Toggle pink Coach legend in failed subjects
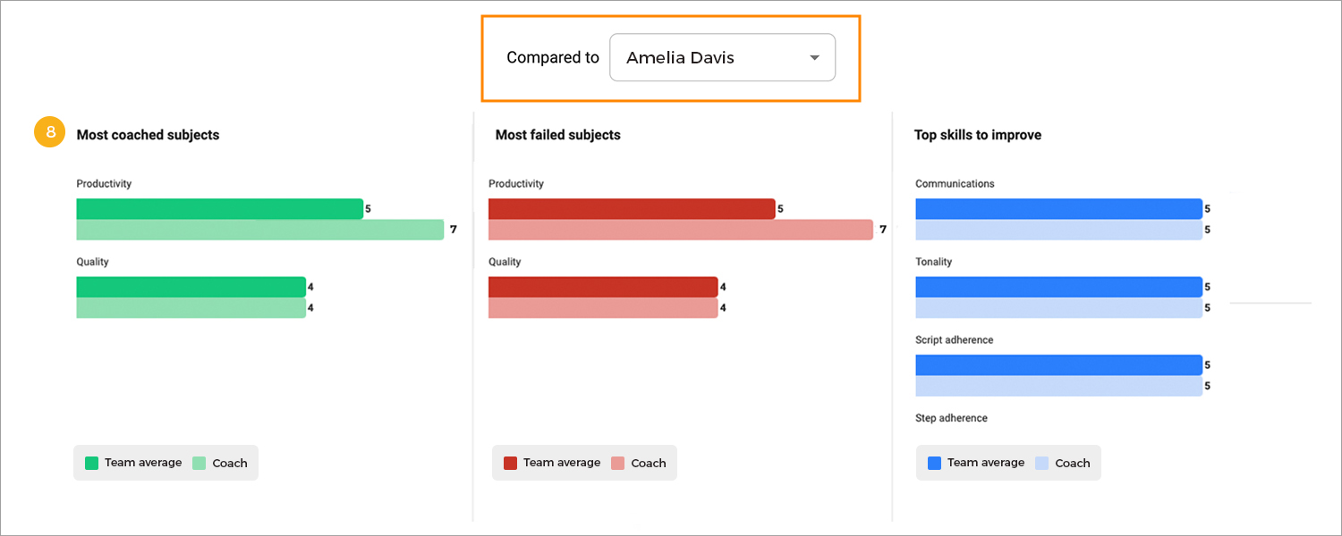 click(618, 463)
